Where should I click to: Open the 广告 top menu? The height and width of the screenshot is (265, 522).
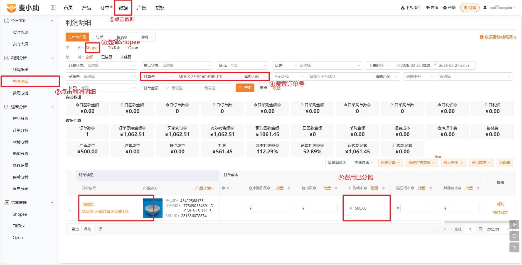tap(142, 8)
